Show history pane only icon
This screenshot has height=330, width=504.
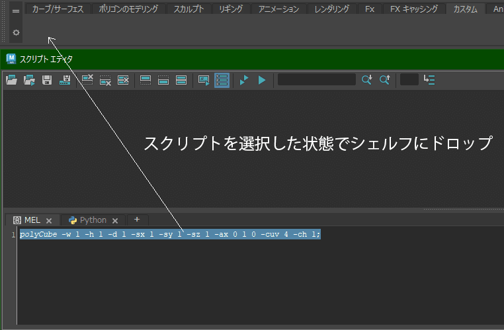pyautogui.click(x=146, y=80)
